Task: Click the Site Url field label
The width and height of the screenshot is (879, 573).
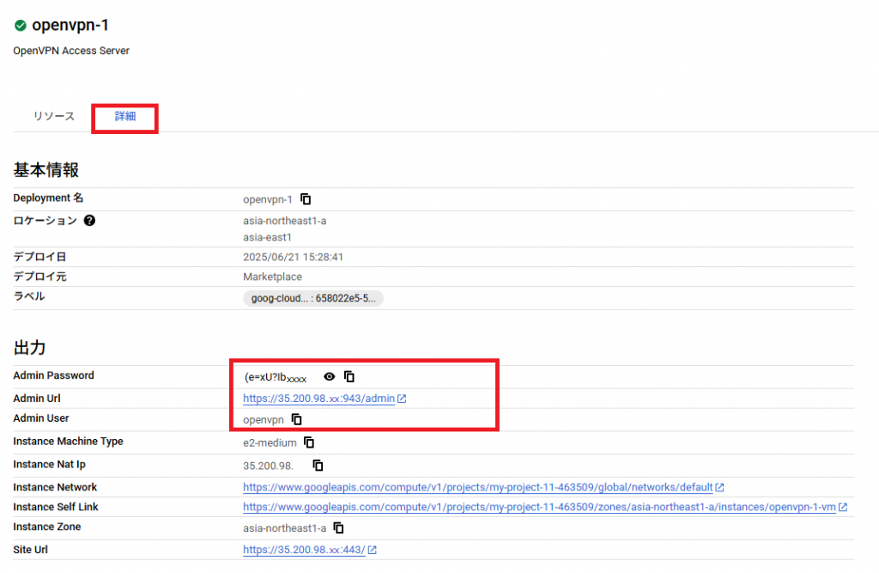Action: [x=30, y=550]
